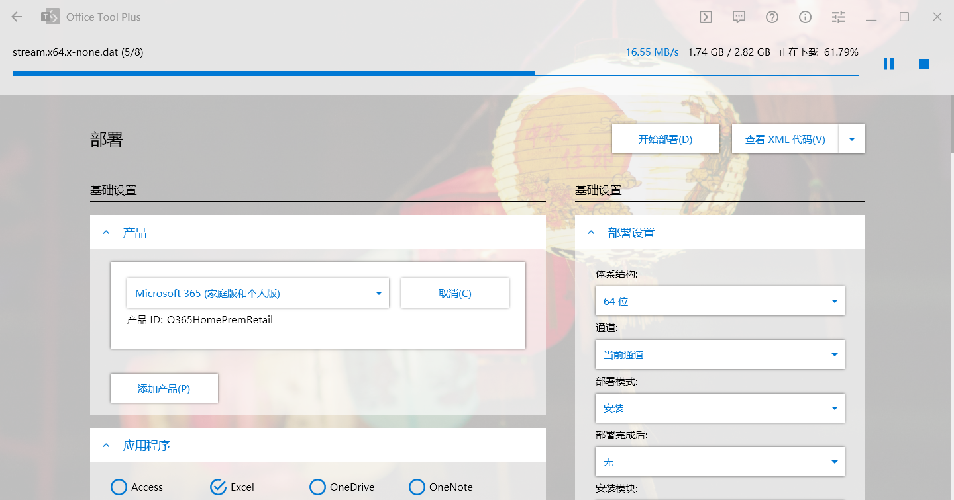Close the Office Tool Plus window
This screenshot has height=500, width=954.
[x=937, y=17]
